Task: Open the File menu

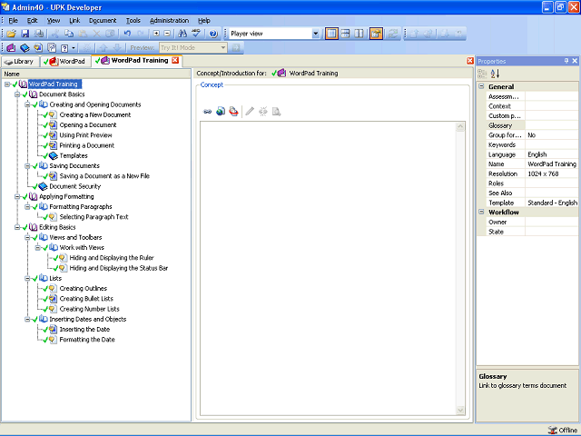Action: click(x=13, y=20)
